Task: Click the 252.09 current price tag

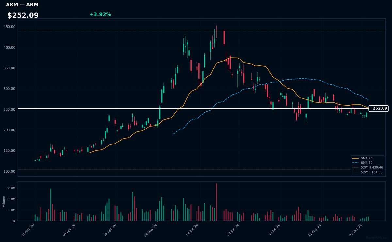Action: click(x=379, y=108)
